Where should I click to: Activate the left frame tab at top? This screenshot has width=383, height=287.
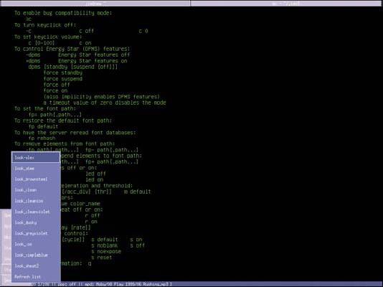(x=95, y=4)
